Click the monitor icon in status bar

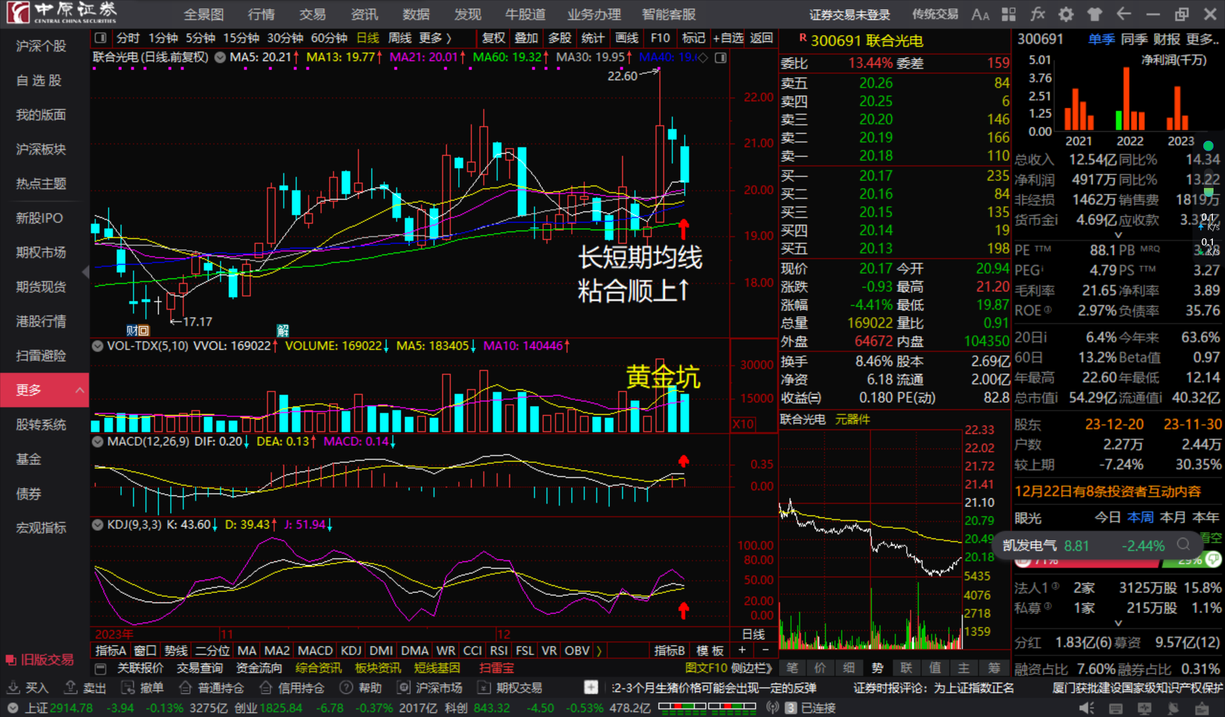click(x=1145, y=708)
